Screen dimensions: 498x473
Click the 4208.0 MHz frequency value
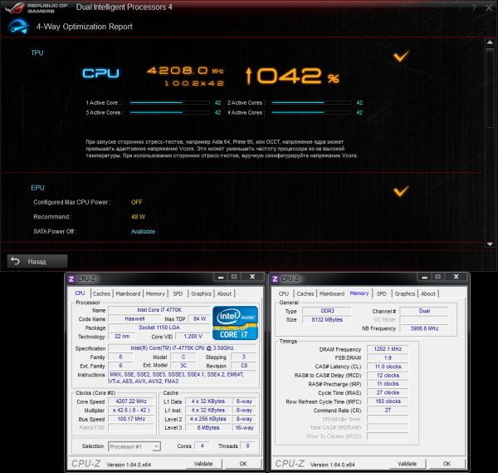[x=185, y=71]
